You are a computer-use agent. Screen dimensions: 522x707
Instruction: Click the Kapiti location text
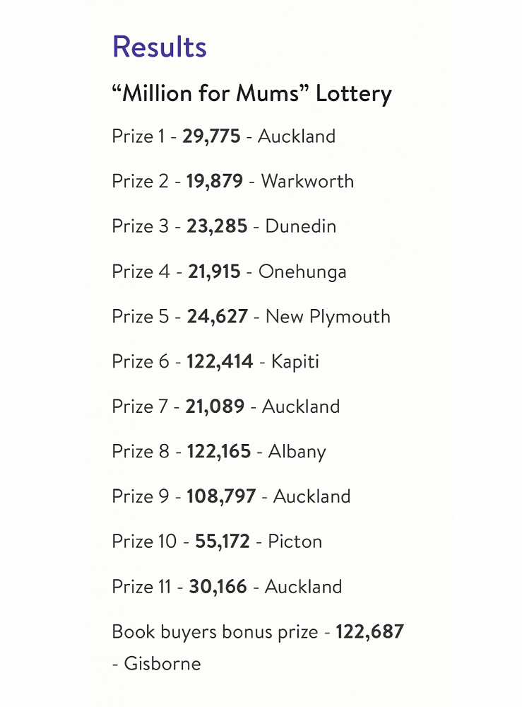coord(295,361)
